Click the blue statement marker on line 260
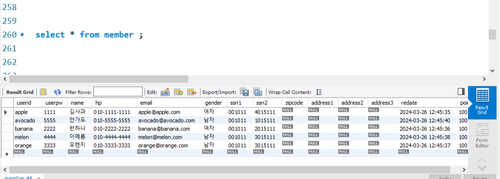 click(x=22, y=35)
